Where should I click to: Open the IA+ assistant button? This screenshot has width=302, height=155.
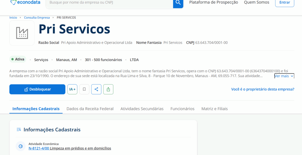72,89
